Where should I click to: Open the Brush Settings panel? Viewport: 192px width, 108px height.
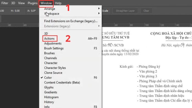pos(70,48)
